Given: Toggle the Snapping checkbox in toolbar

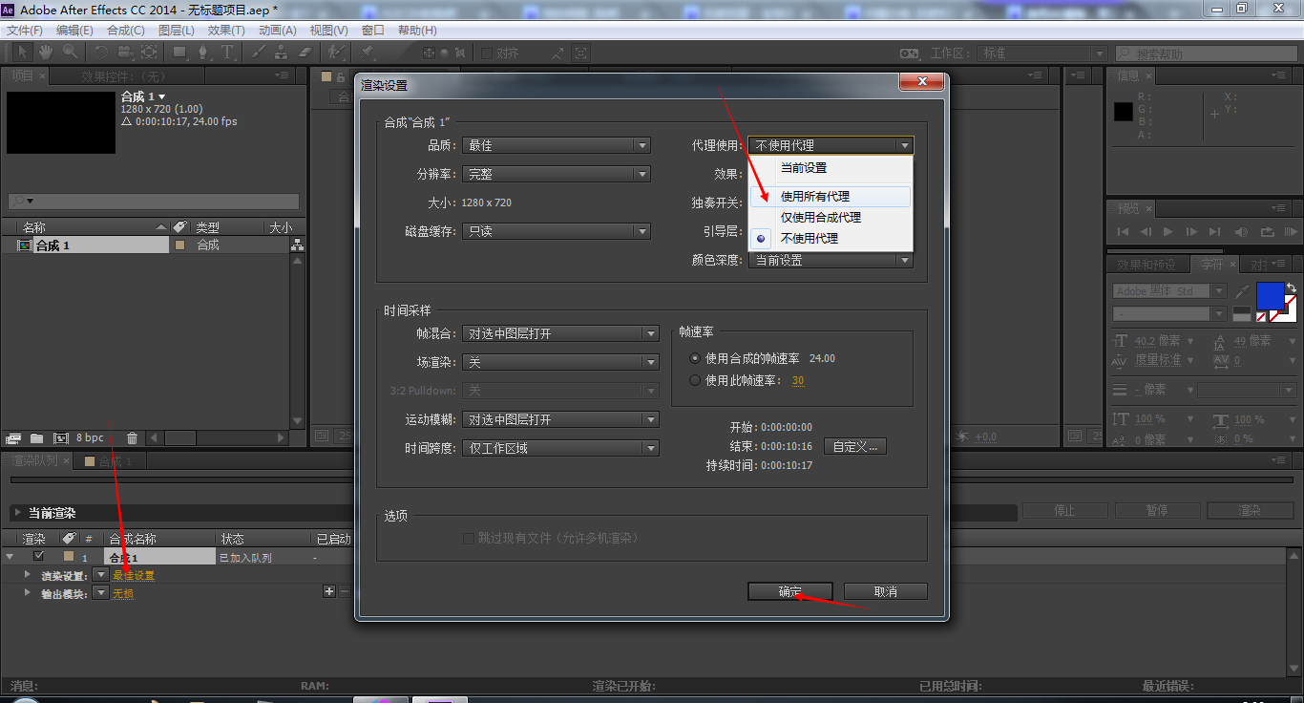Looking at the screenshot, I should 487,53.
